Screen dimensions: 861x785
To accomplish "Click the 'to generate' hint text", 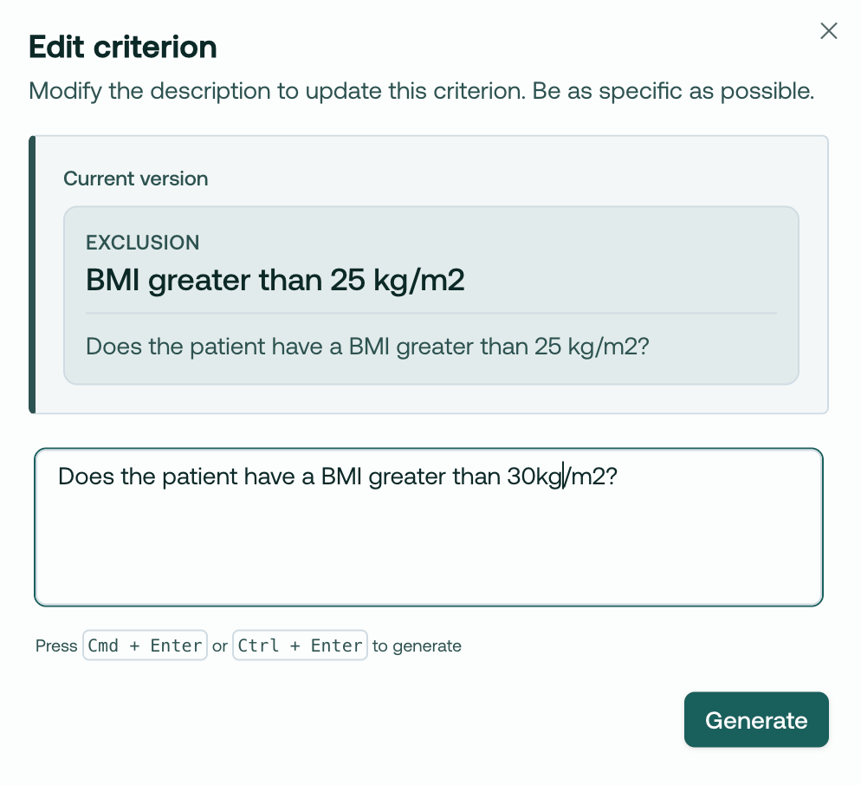I will (417, 646).
